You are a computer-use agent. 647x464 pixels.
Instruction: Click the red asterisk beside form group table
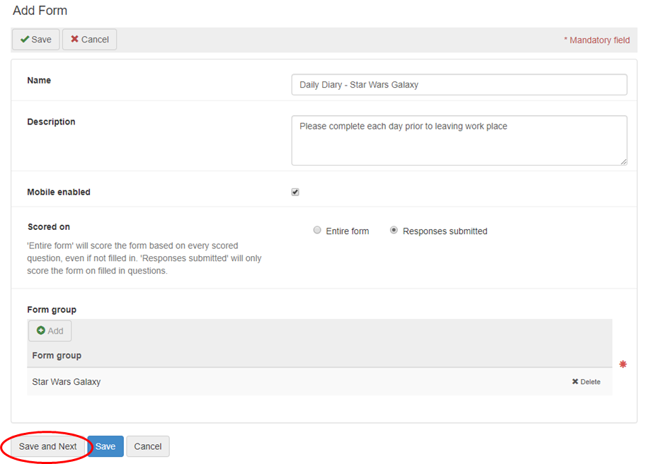623,364
